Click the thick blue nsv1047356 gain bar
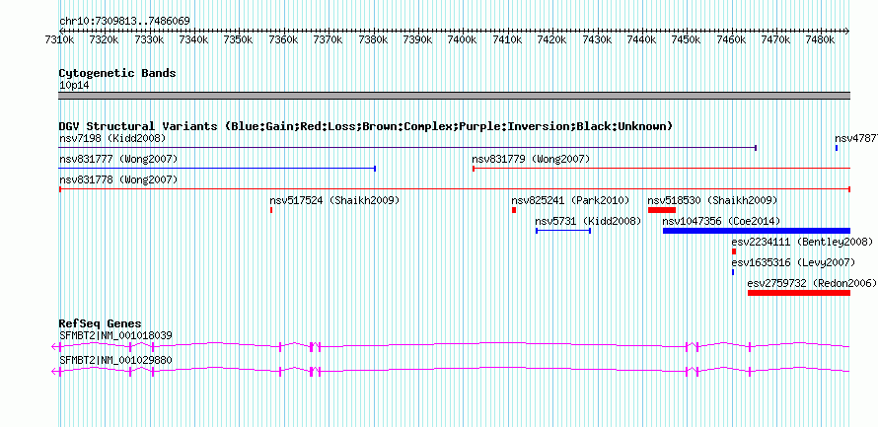Image resolution: width=878 pixels, height=427 pixels. pyautogui.click(x=757, y=231)
